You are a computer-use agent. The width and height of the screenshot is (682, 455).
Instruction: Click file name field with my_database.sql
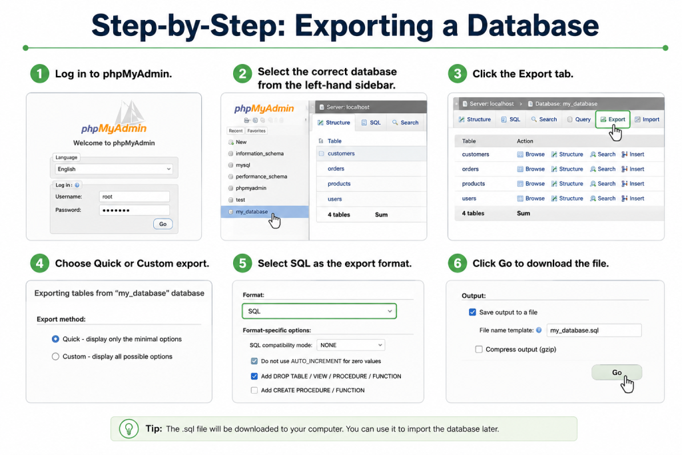click(593, 330)
